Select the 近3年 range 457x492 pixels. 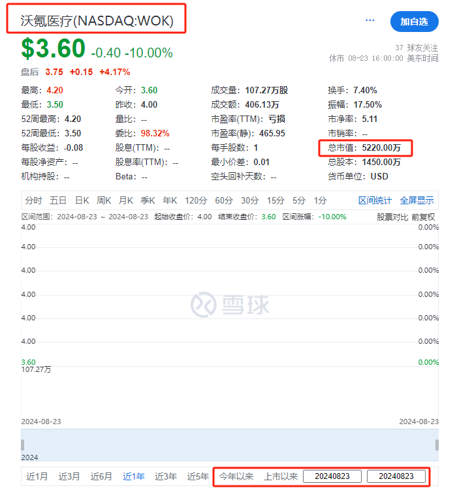pos(166,476)
